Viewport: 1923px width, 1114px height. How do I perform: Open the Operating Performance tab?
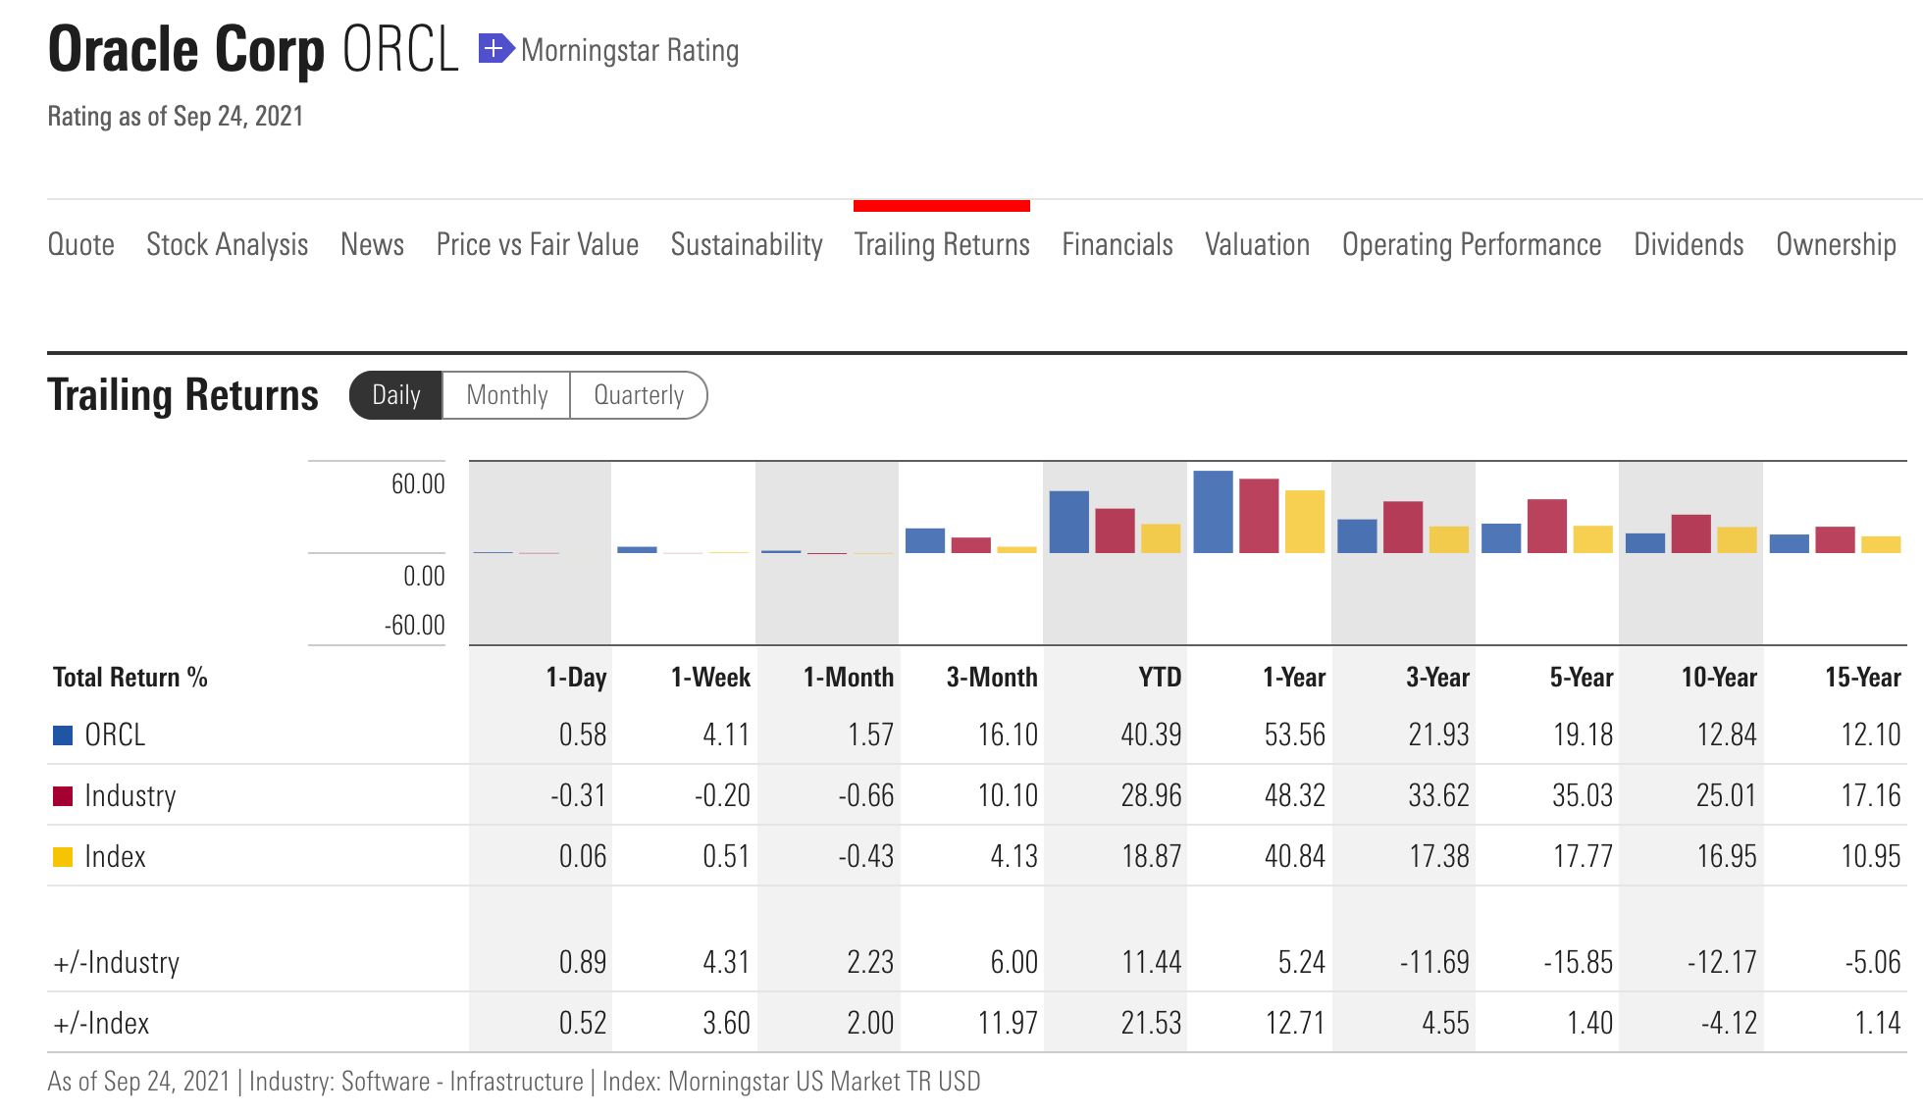[1472, 244]
